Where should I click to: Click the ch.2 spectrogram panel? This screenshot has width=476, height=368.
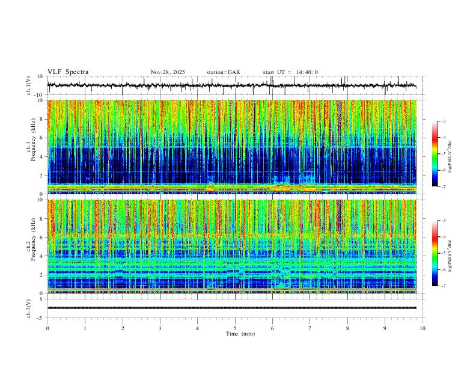(x=231, y=247)
